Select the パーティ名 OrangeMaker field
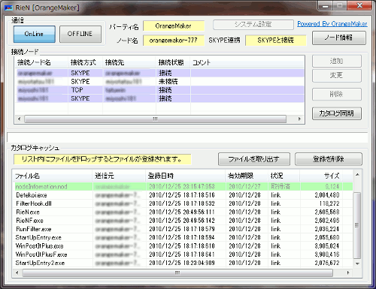Image resolution: width=376 pixels, height=289 pixels. [x=174, y=26]
